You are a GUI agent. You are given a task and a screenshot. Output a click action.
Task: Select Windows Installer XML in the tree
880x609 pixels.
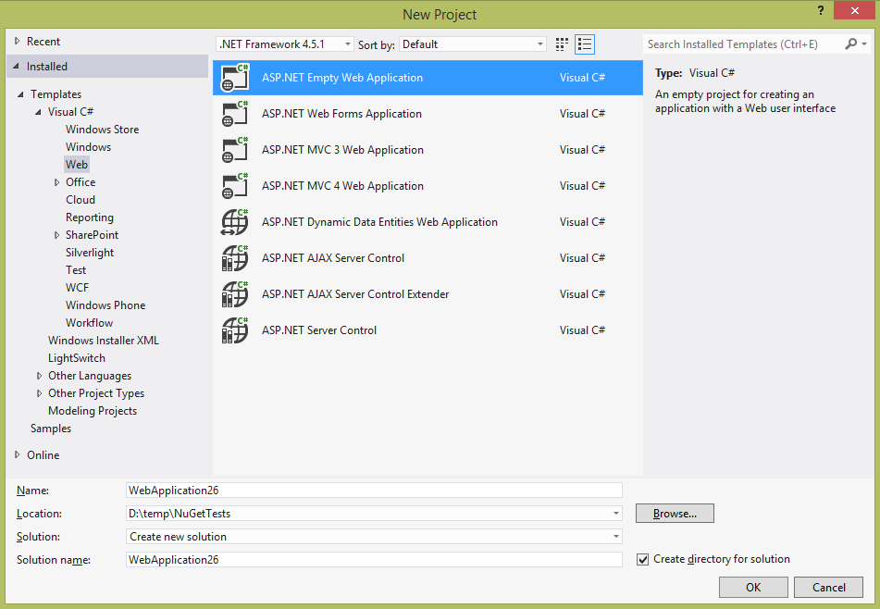click(x=104, y=341)
